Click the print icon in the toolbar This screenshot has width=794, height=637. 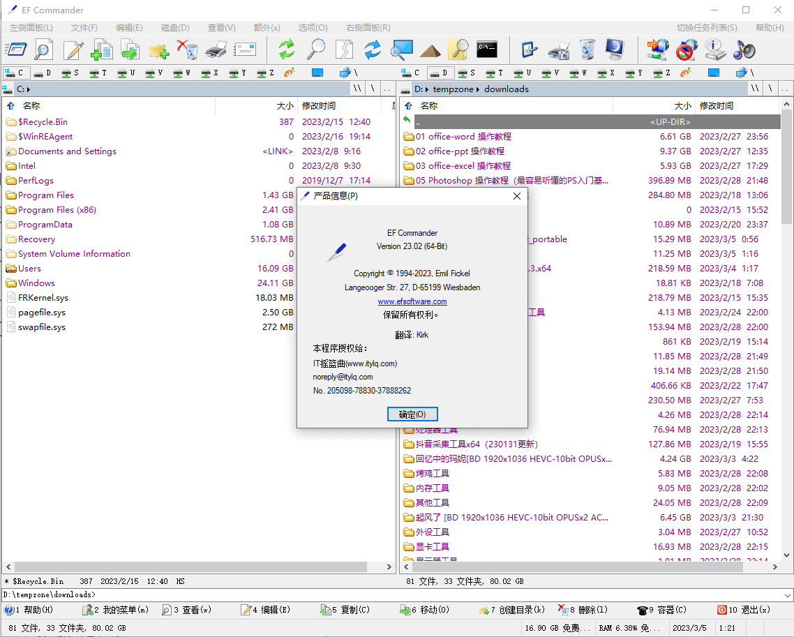216,50
